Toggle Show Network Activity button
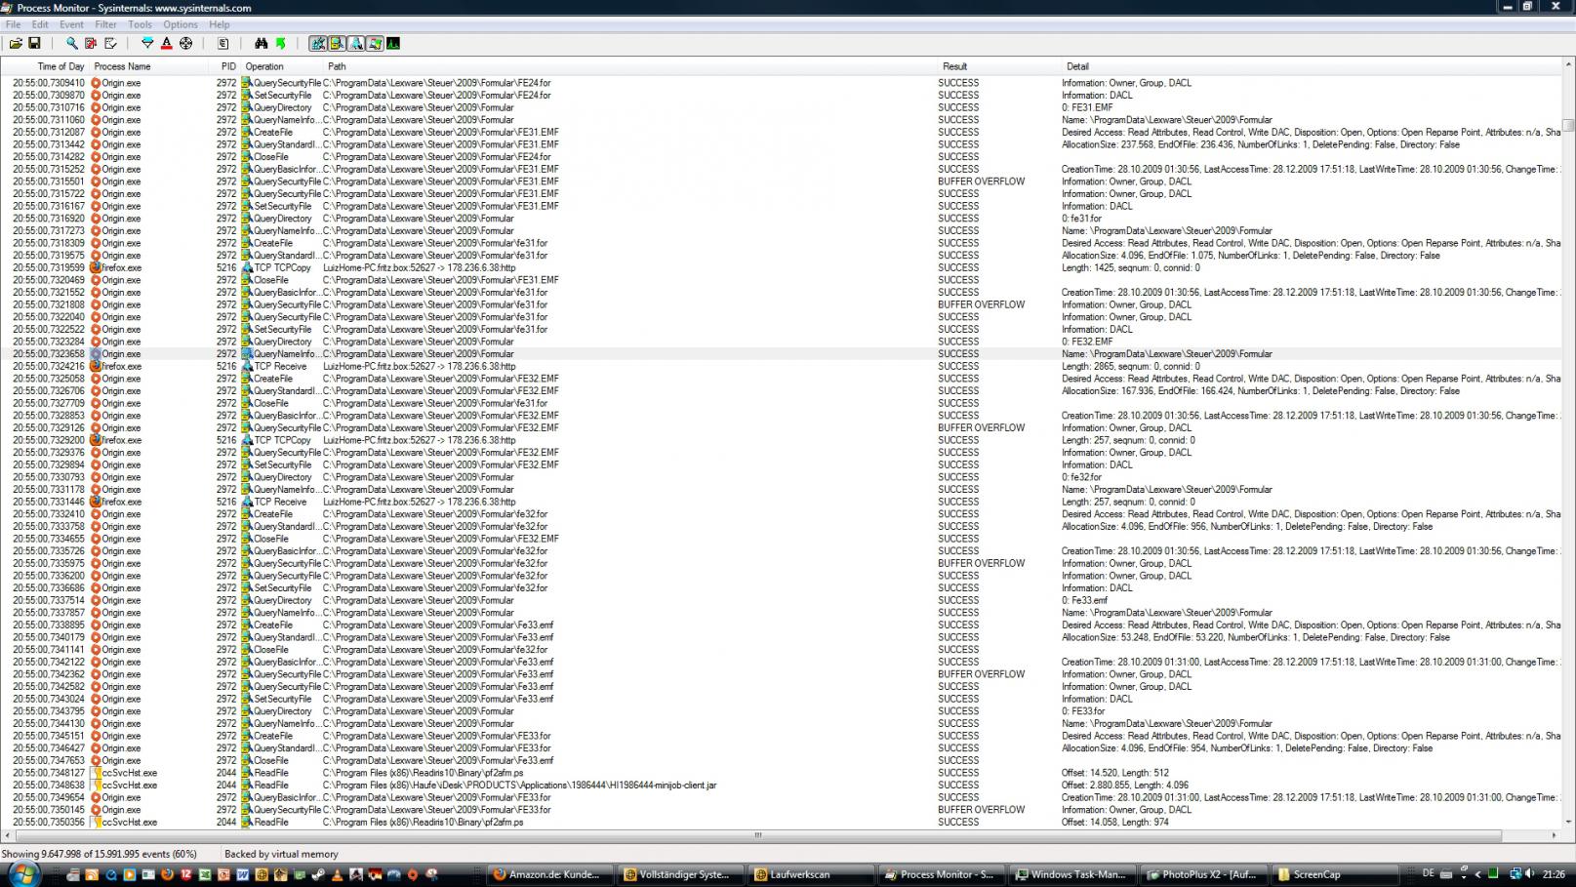The width and height of the screenshot is (1576, 887). pyautogui.click(x=356, y=43)
